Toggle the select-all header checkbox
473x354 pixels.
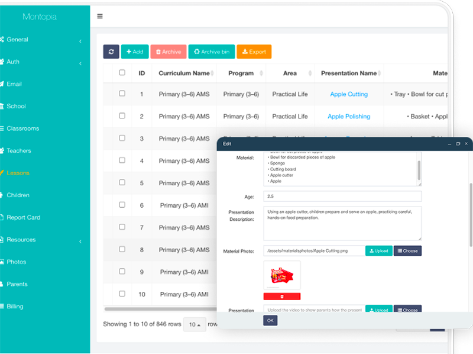122,73
